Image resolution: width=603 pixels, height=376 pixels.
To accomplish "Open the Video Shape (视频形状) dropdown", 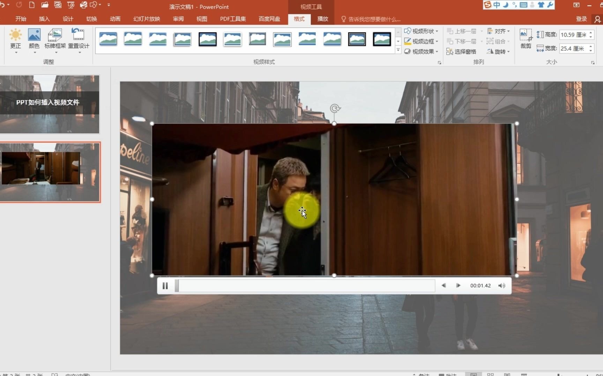I will click(x=421, y=31).
